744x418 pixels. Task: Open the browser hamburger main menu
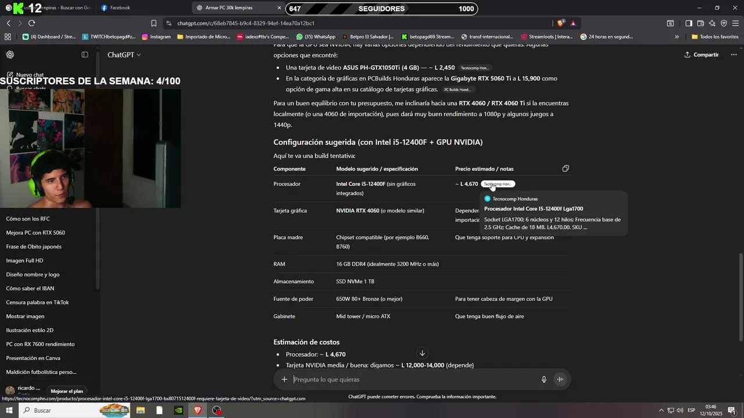click(x=735, y=23)
